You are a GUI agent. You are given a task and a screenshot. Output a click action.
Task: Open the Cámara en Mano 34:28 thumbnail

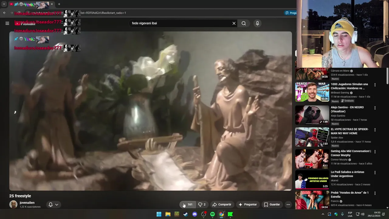312,74
